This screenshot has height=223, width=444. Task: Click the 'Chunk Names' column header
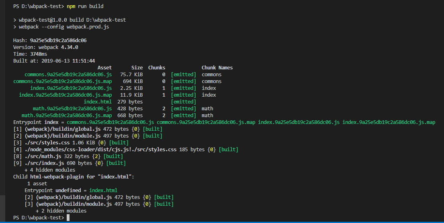(x=217, y=67)
